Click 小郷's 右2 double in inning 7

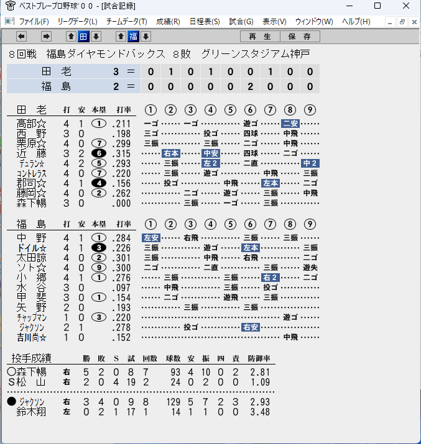click(271, 277)
